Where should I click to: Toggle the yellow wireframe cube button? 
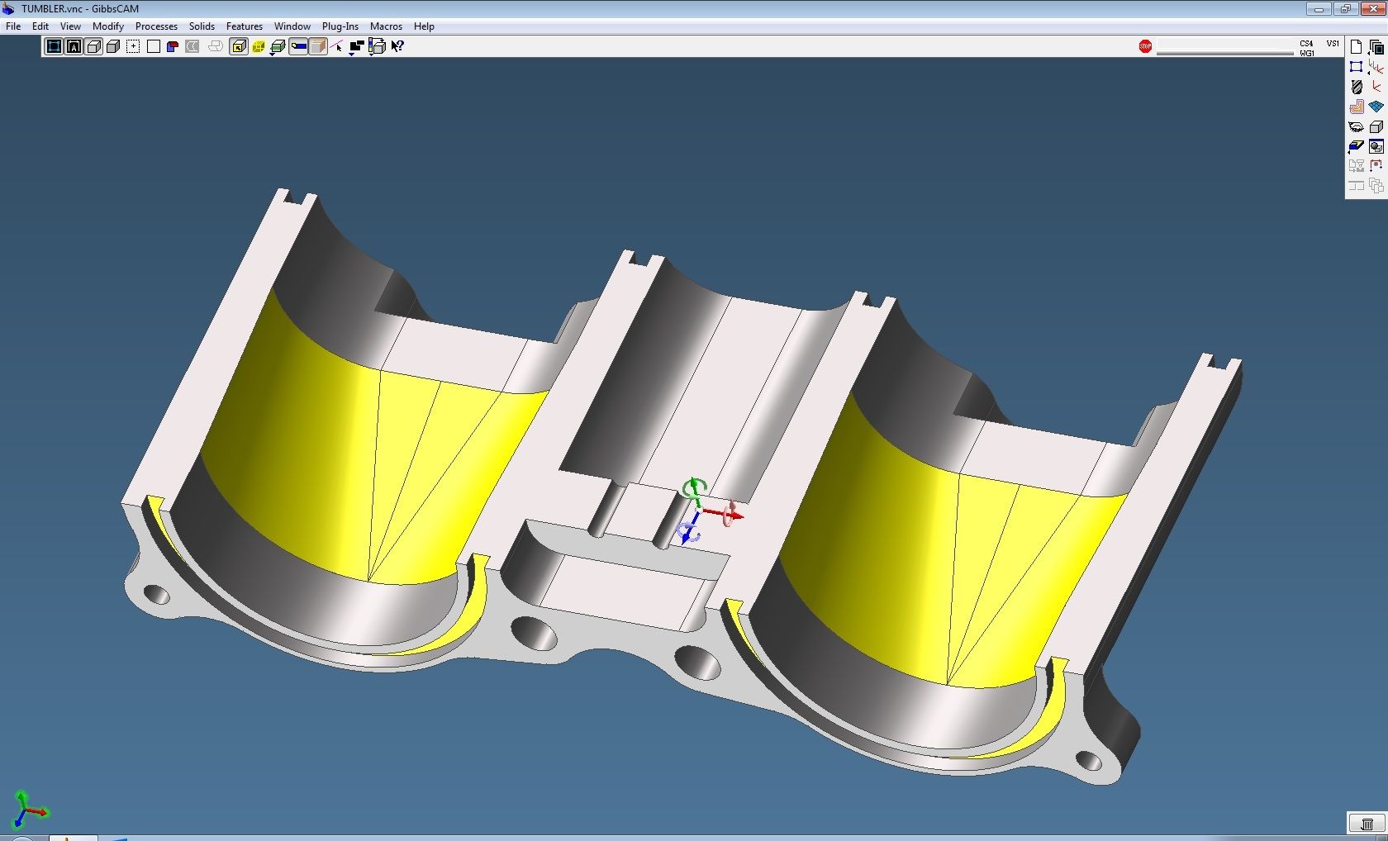tap(258, 46)
